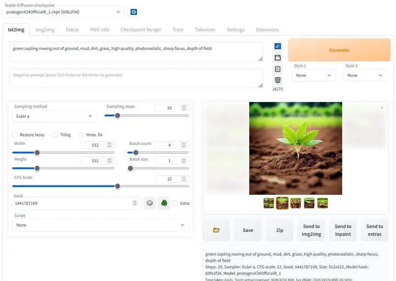Click the save style floppy disk icon
This screenshot has height=281, width=396.
tap(278, 58)
